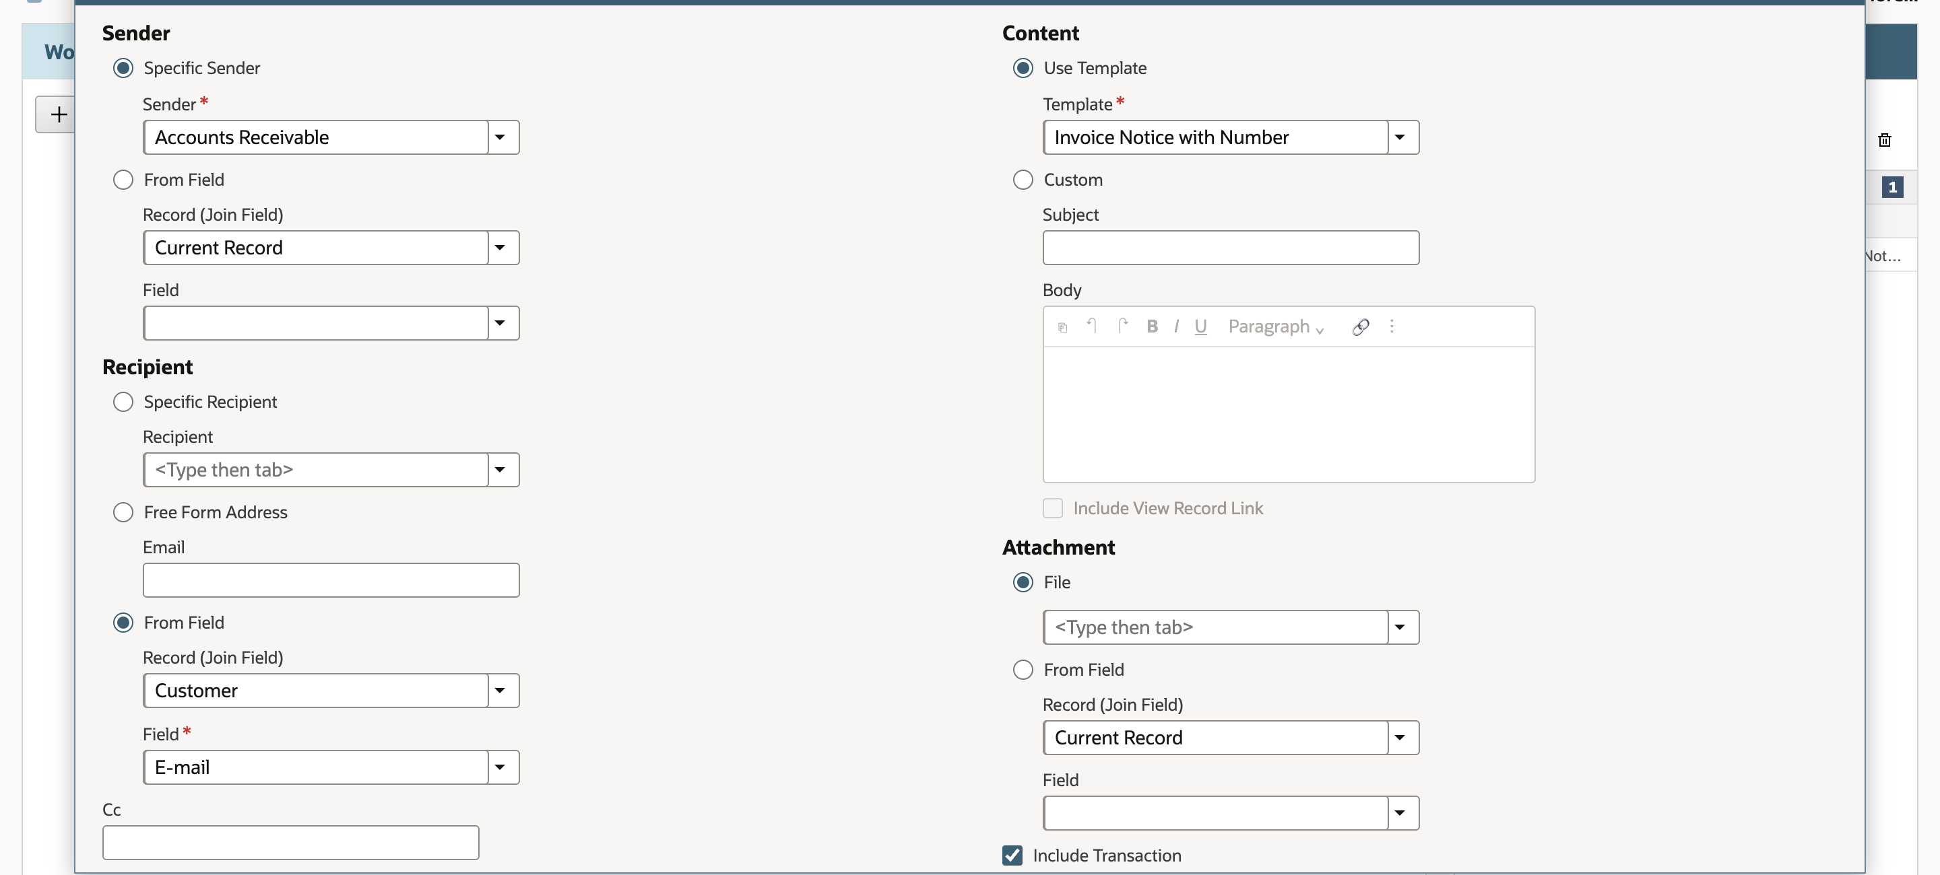Toggle bold formatting in Body editor
The height and width of the screenshot is (875, 1940).
click(x=1151, y=326)
